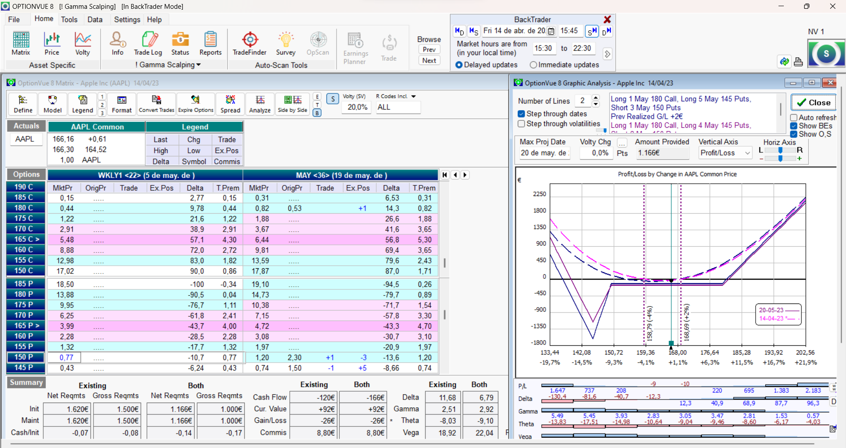
Task: Click the Model icon in Matrix toolbar
Action: tap(52, 104)
